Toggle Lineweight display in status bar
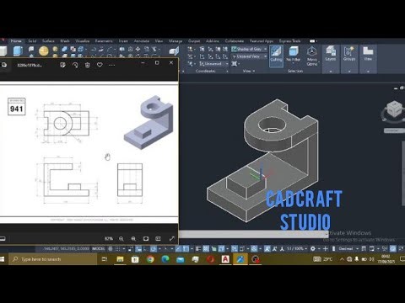The image size is (405, 303). pyautogui.click(x=198, y=248)
